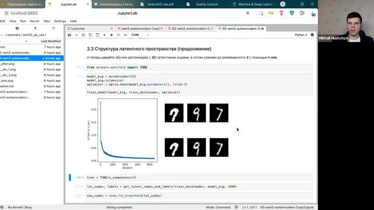Click the kernel status circle indicator
Viewport: 374px width, 210px height.
312,35
